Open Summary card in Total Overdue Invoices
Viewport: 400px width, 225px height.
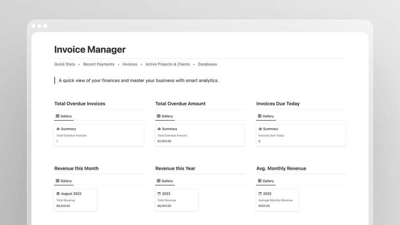tap(99, 135)
